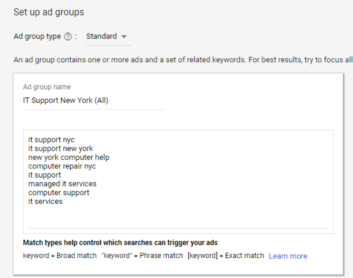Click the Ad group name input field
This screenshot has height=278, width=353.
pos(93,101)
